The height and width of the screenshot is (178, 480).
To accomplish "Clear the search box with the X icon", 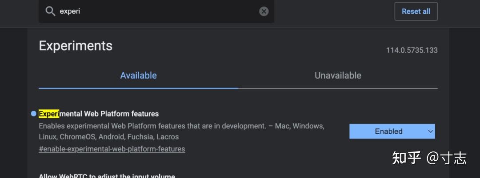I will [264, 12].
